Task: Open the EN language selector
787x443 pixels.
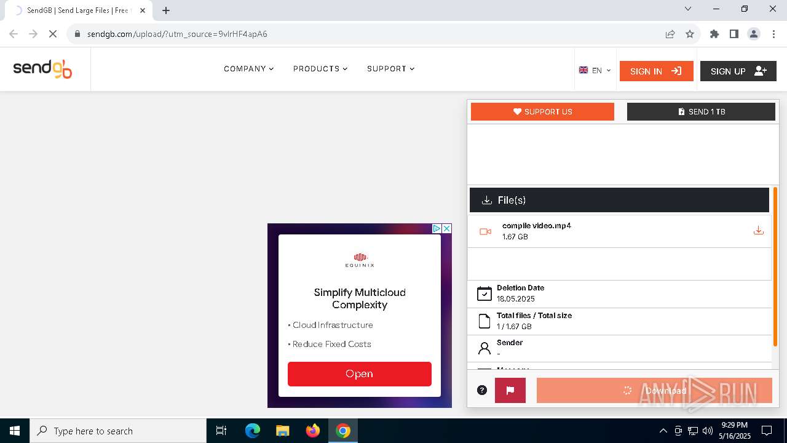Action: 595,71
